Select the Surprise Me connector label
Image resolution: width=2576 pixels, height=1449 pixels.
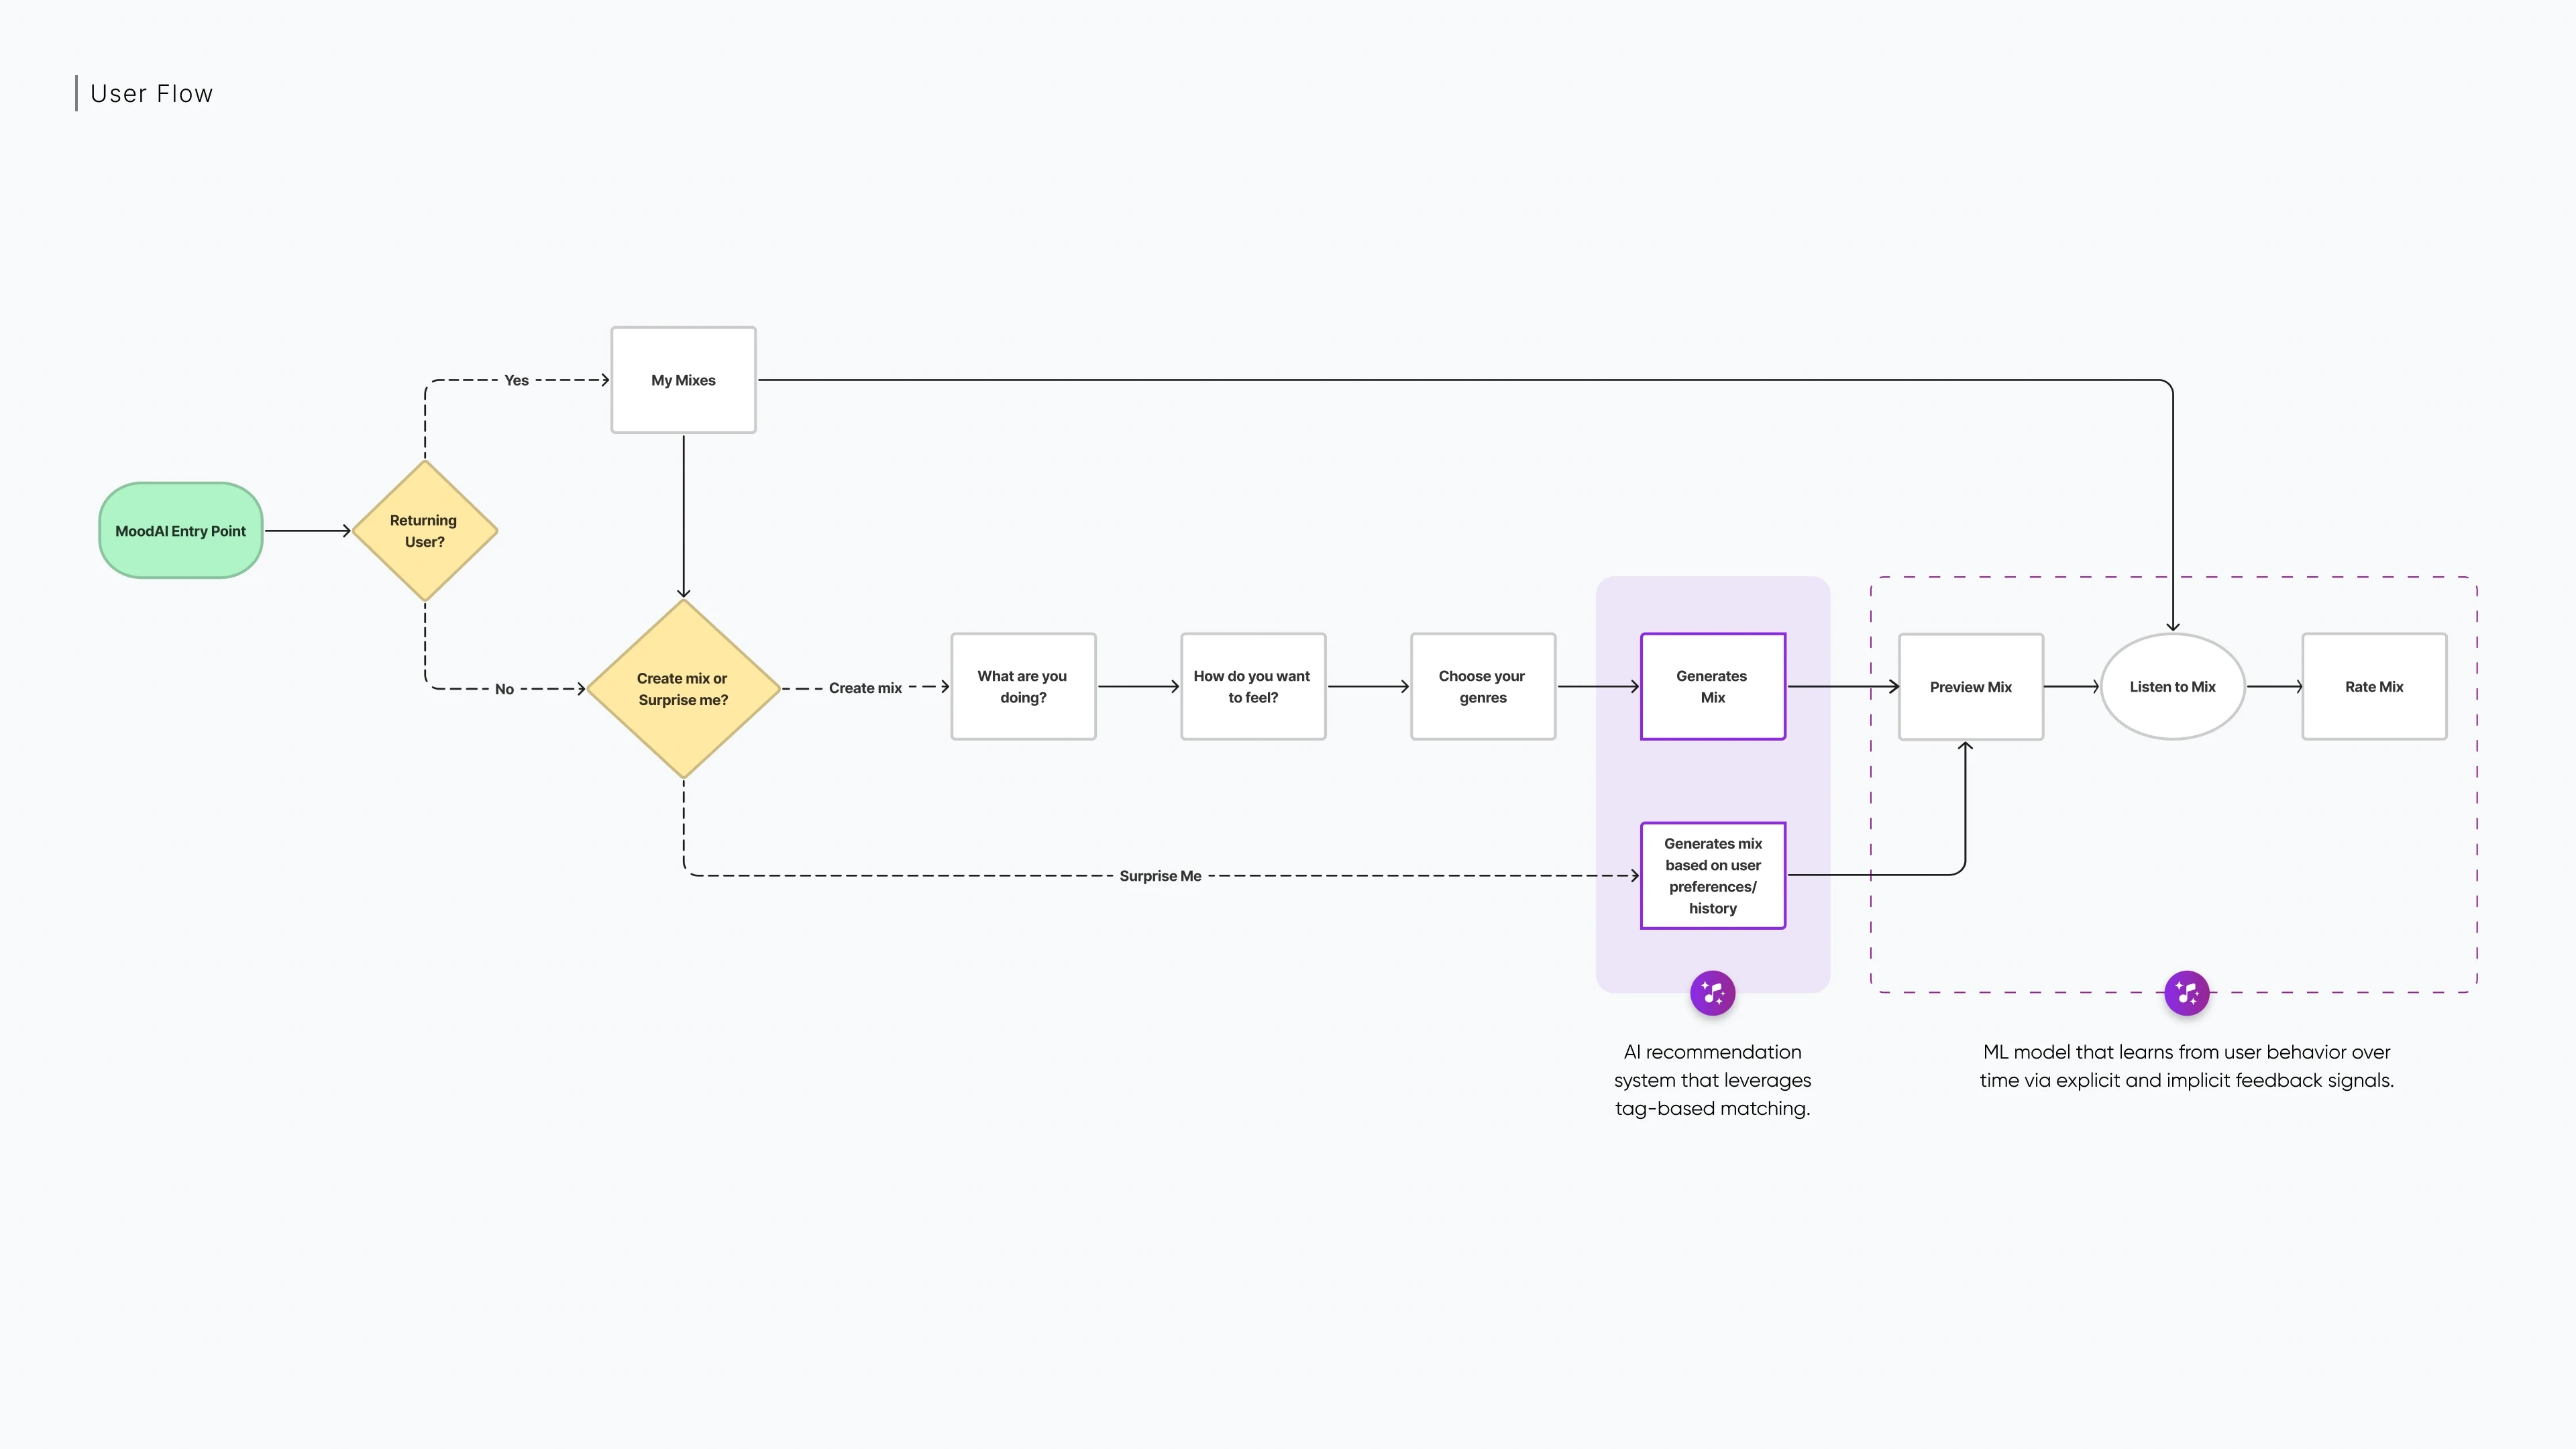[x=1160, y=876]
